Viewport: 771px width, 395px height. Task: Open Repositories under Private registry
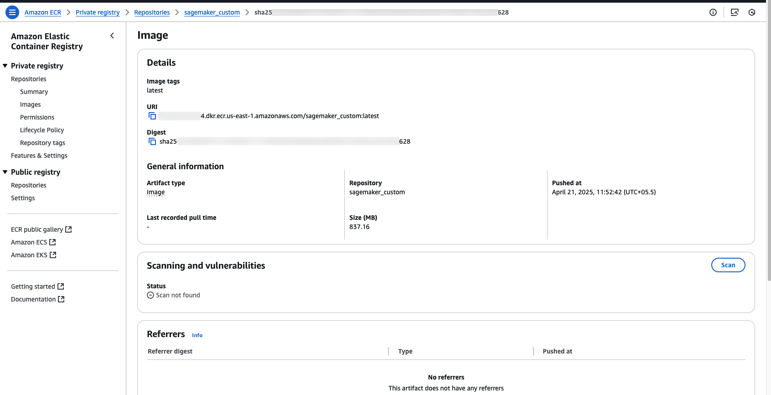pos(29,79)
